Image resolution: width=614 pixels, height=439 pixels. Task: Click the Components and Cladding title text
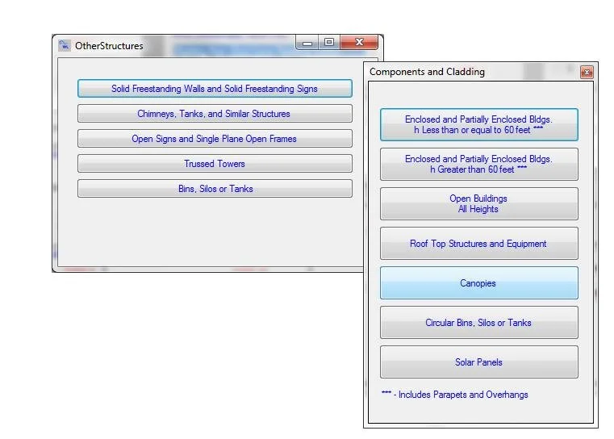[x=427, y=72]
